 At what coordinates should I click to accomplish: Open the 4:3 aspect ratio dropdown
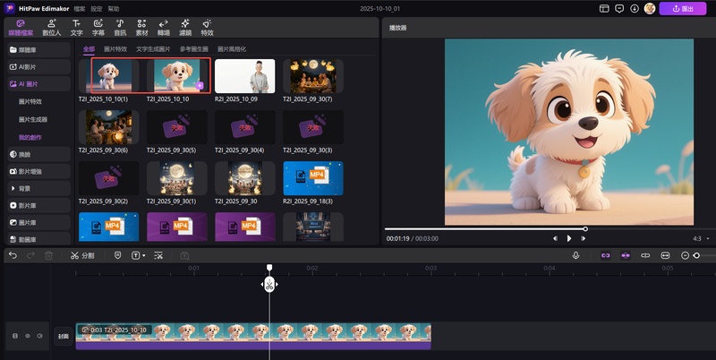[x=699, y=239]
